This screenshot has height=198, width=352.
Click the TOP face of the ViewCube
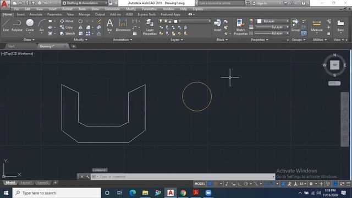pyautogui.click(x=334, y=65)
